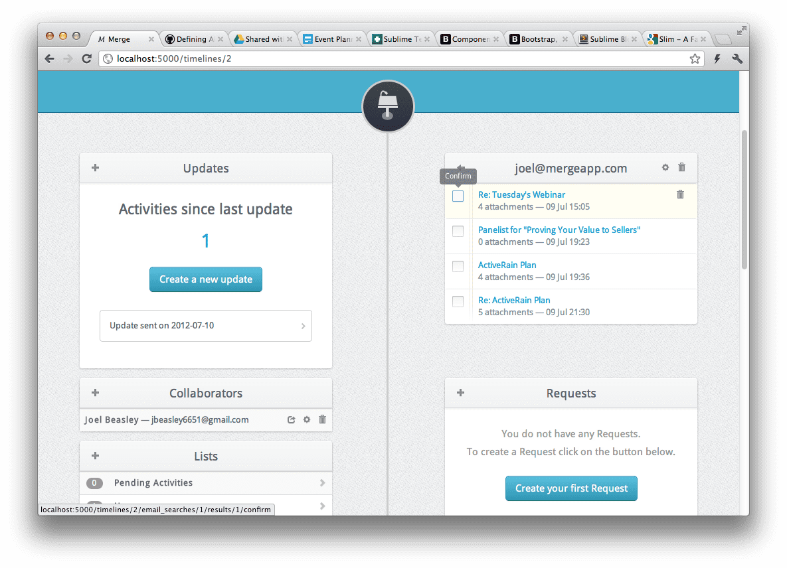
Task: Reload the page with browser refresh icon
Action: coord(86,59)
